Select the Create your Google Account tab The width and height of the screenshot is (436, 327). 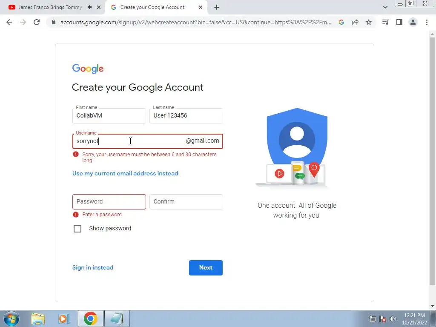[x=157, y=7]
